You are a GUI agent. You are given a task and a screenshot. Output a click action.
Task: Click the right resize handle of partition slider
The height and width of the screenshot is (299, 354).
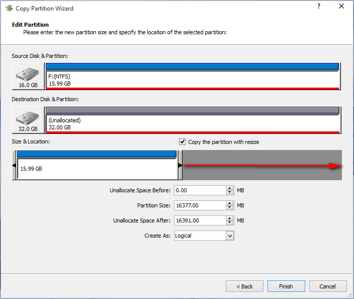tap(180, 165)
